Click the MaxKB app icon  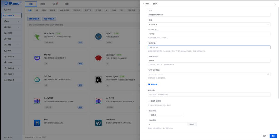37,58
